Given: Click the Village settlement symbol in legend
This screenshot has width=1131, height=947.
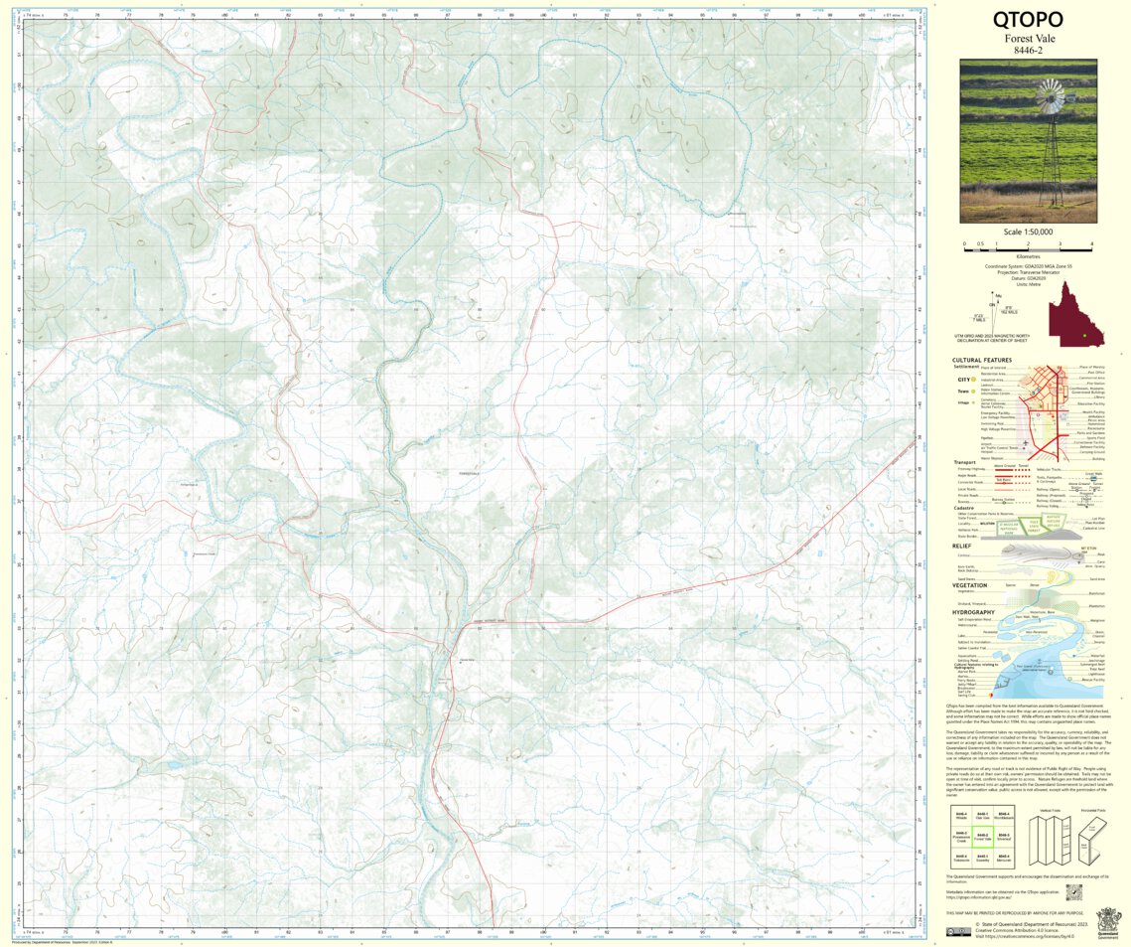Looking at the screenshot, I should pyautogui.click(x=972, y=402).
